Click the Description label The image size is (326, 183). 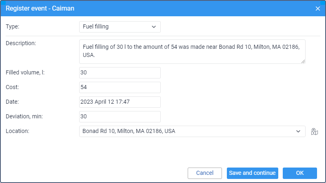pos(21,44)
